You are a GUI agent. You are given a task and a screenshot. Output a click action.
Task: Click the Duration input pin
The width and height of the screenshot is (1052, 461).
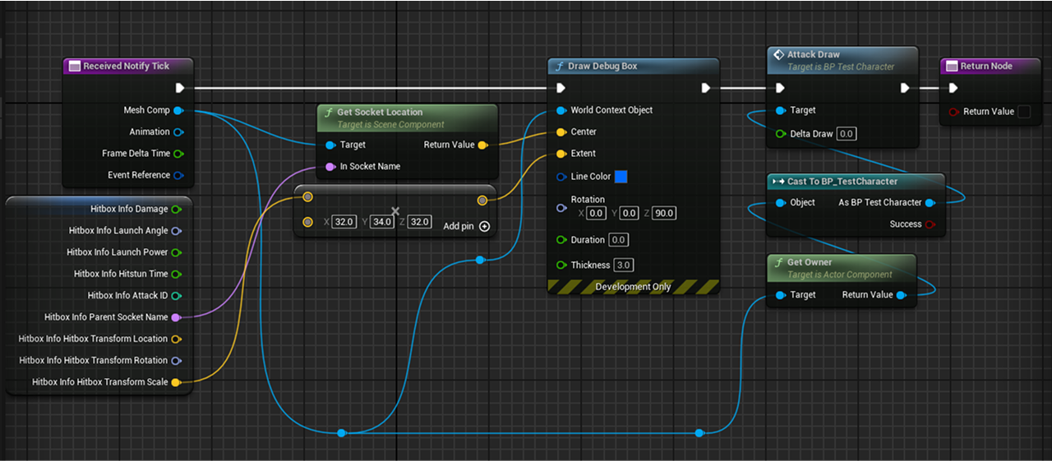tap(561, 240)
